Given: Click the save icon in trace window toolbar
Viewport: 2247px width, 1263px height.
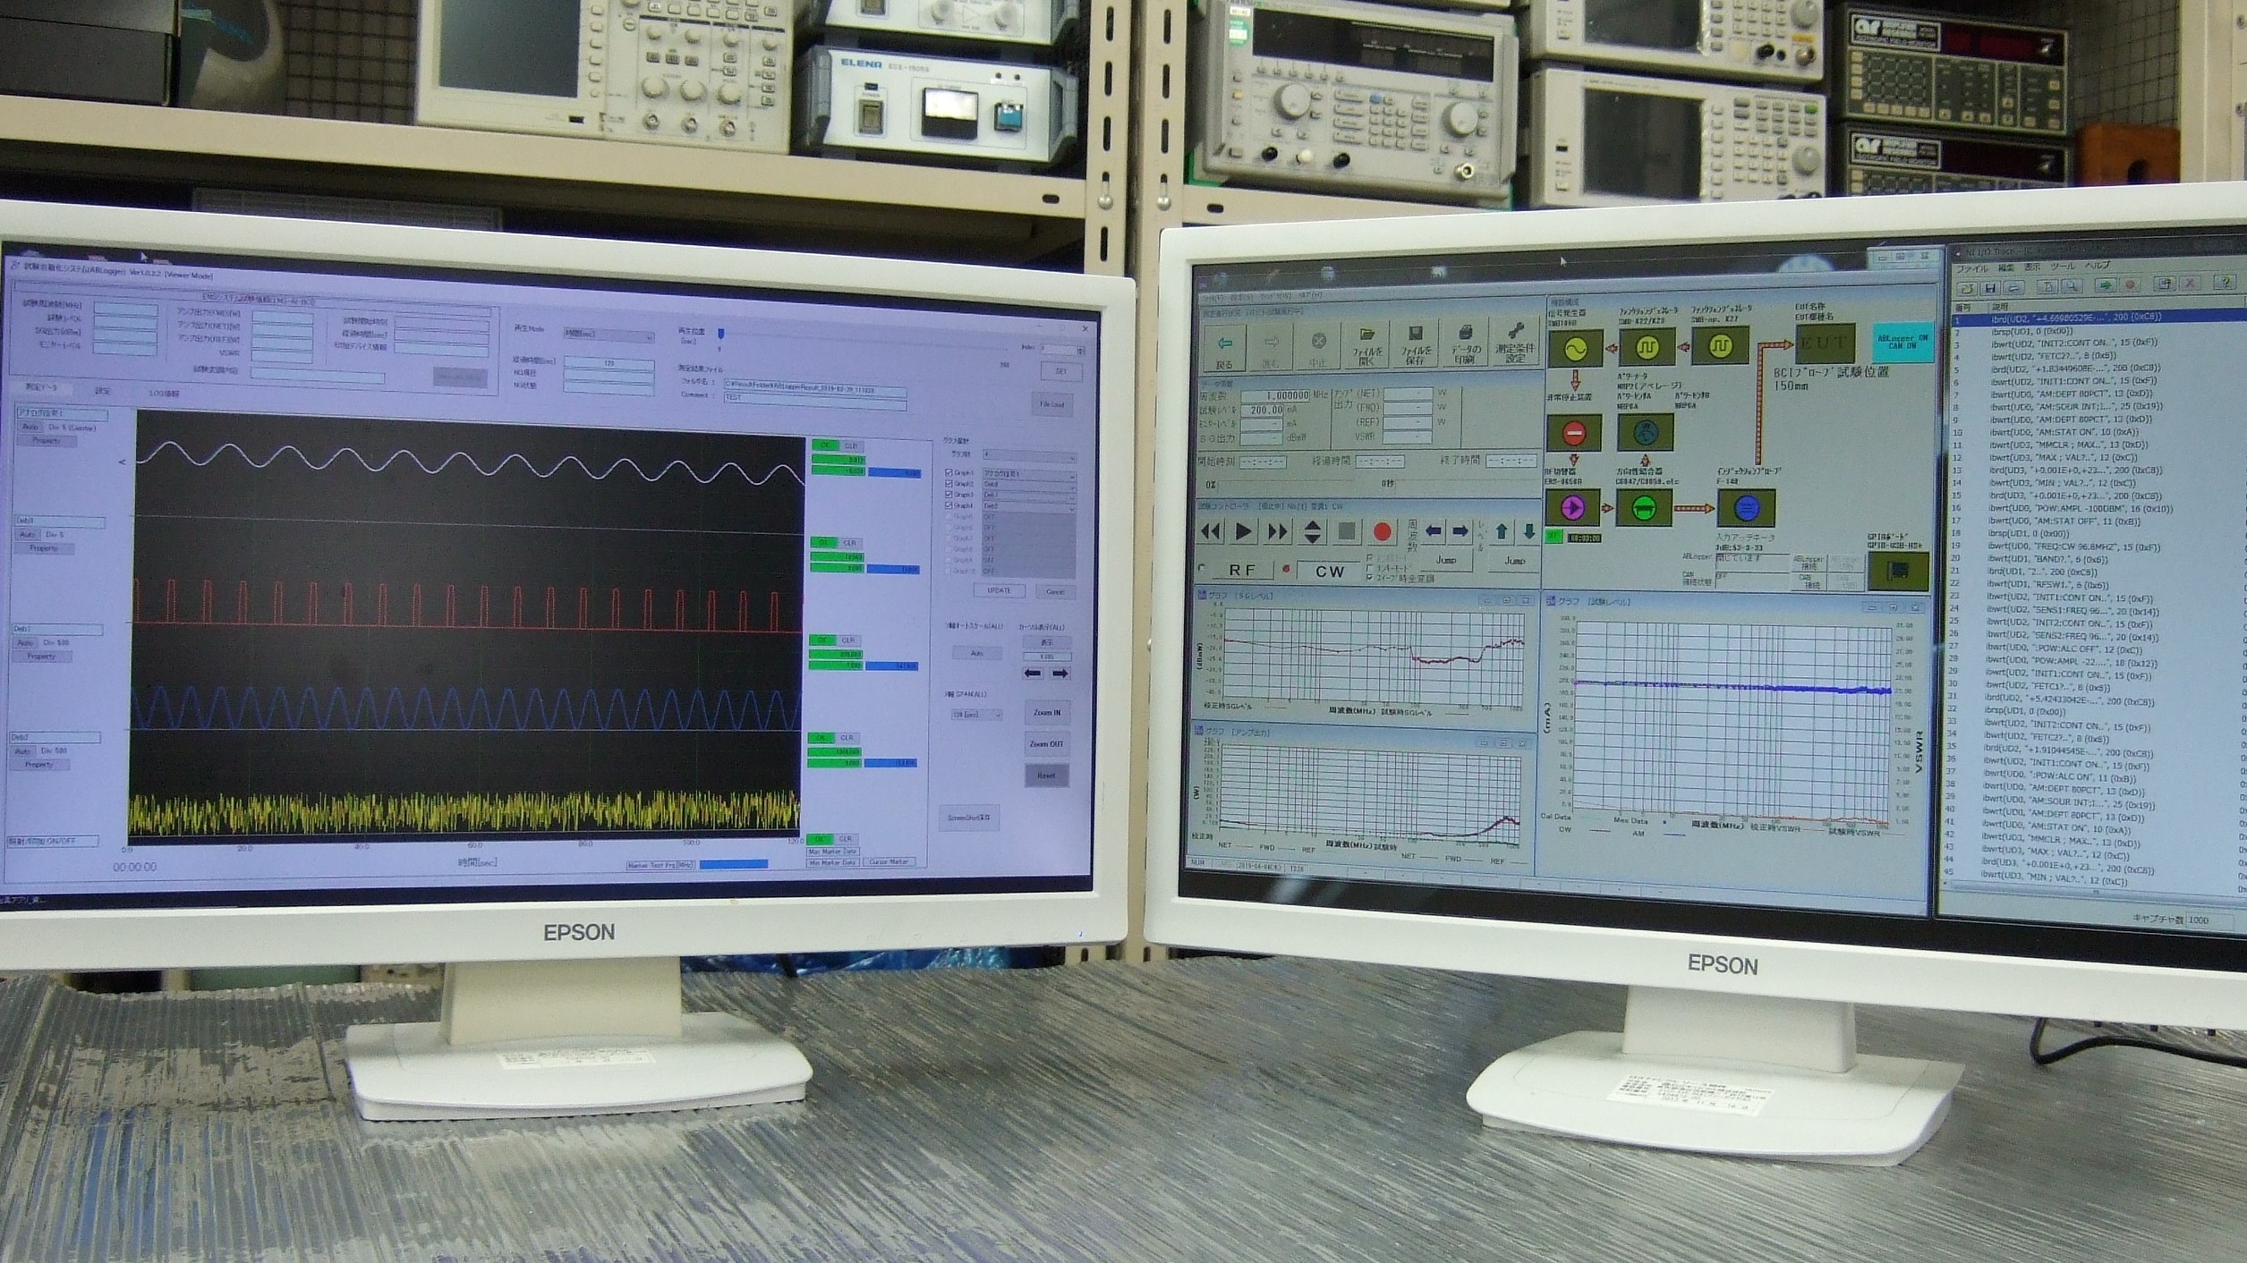Looking at the screenshot, I should [1988, 287].
